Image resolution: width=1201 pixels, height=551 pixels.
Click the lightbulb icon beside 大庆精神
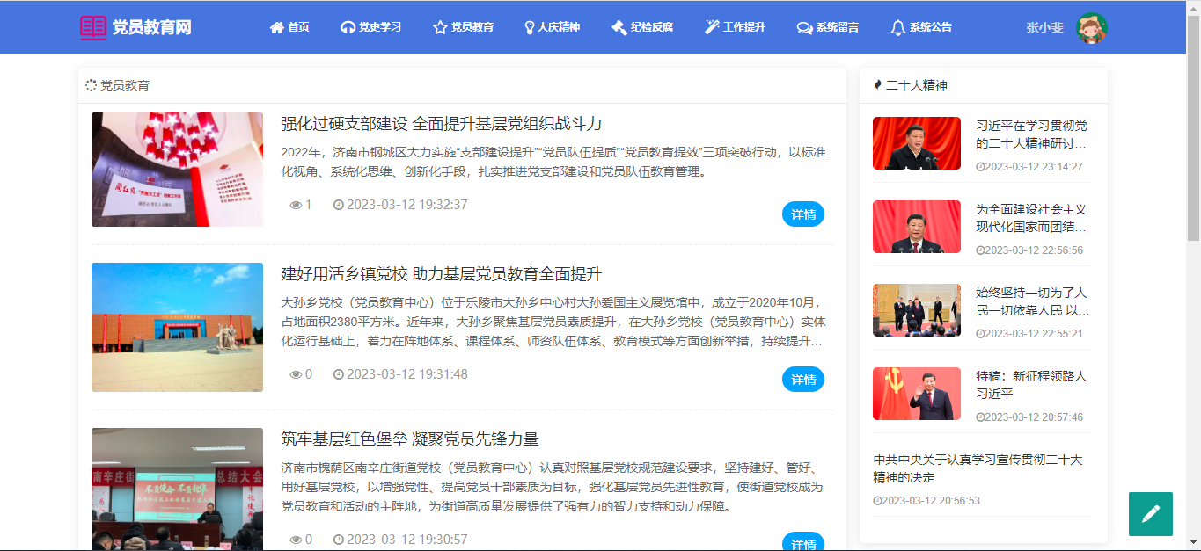(530, 27)
